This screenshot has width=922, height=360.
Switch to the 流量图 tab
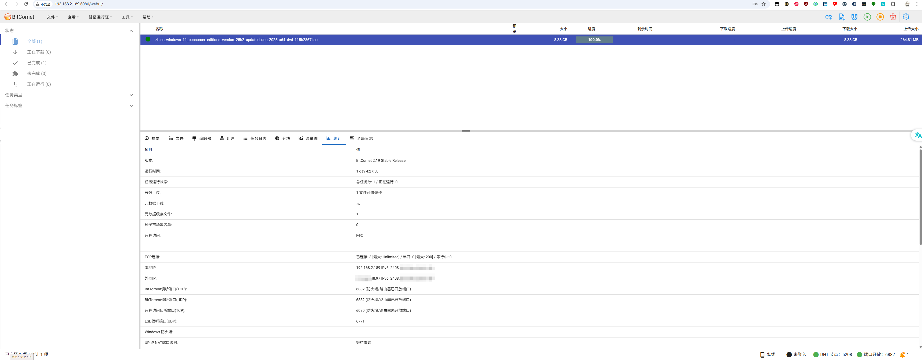(x=308, y=138)
